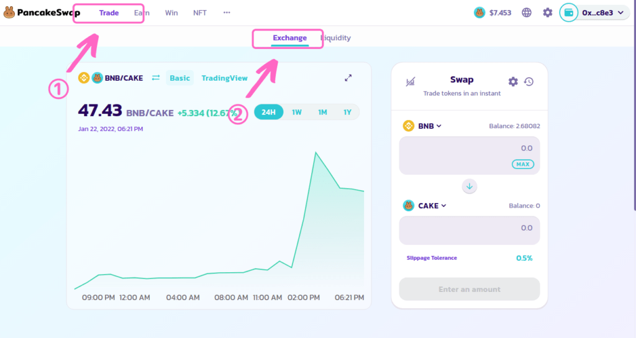This screenshot has height=338, width=636.
Task: Open the three-dots more menu
Action: [227, 12]
